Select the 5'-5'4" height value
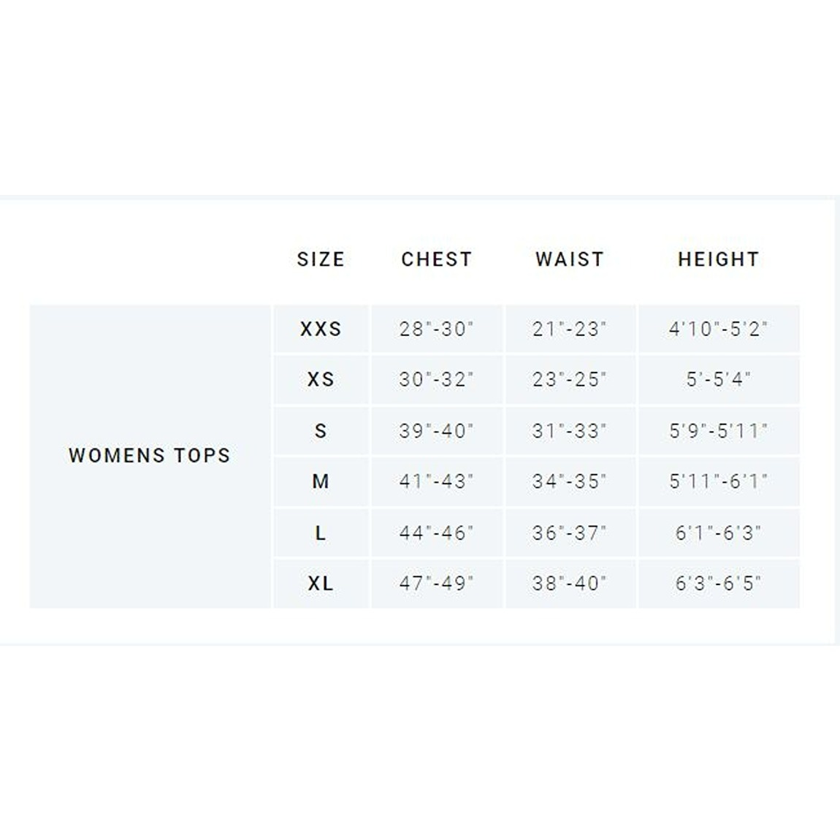840x840 pixels. point(719,380)
